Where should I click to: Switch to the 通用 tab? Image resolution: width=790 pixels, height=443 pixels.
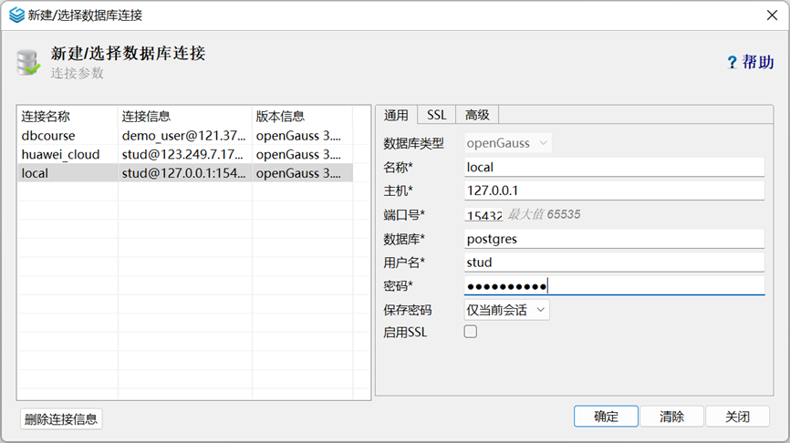tap(396, 115)
